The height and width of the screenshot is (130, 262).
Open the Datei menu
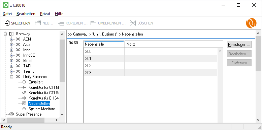tap(7, 14)
